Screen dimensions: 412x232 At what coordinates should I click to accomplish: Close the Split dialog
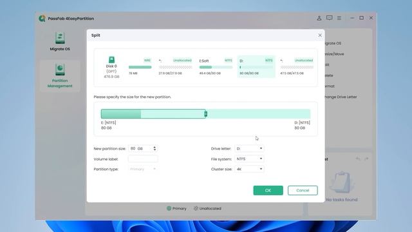320,35
